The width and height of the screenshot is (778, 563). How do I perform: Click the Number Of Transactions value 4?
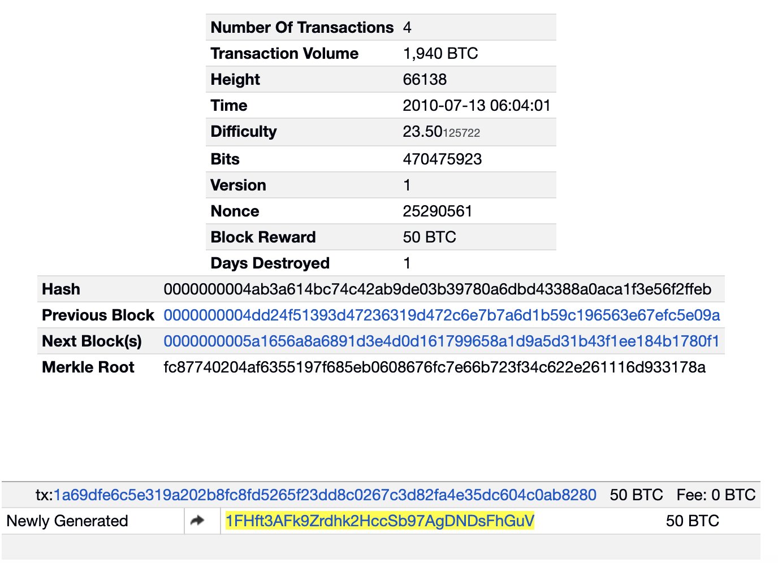pyautogui.click(x=407, y=27)
